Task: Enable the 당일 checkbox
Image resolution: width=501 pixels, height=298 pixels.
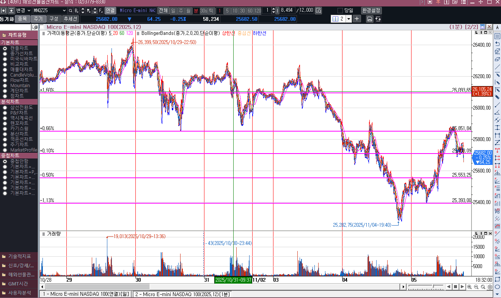Action: coord(340,11)
